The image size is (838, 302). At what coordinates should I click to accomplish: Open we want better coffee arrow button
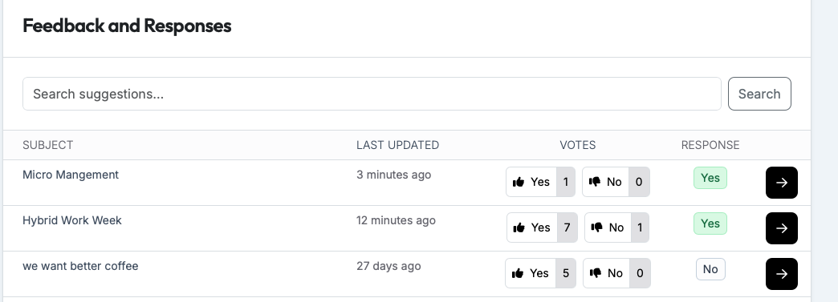pyautogui.click(x=781, y=274)
